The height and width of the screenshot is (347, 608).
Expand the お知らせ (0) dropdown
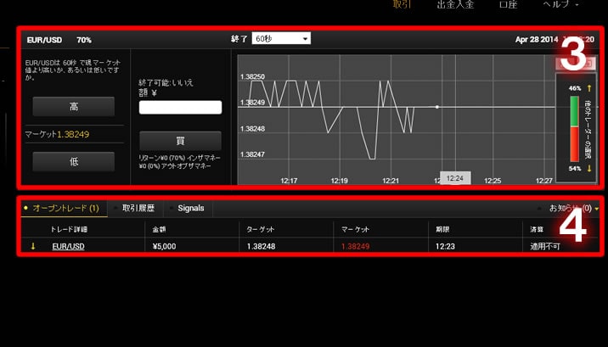tap(573, 209)
